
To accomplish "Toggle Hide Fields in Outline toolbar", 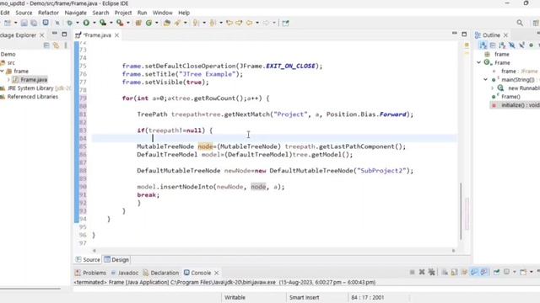I will click(512, 45).
